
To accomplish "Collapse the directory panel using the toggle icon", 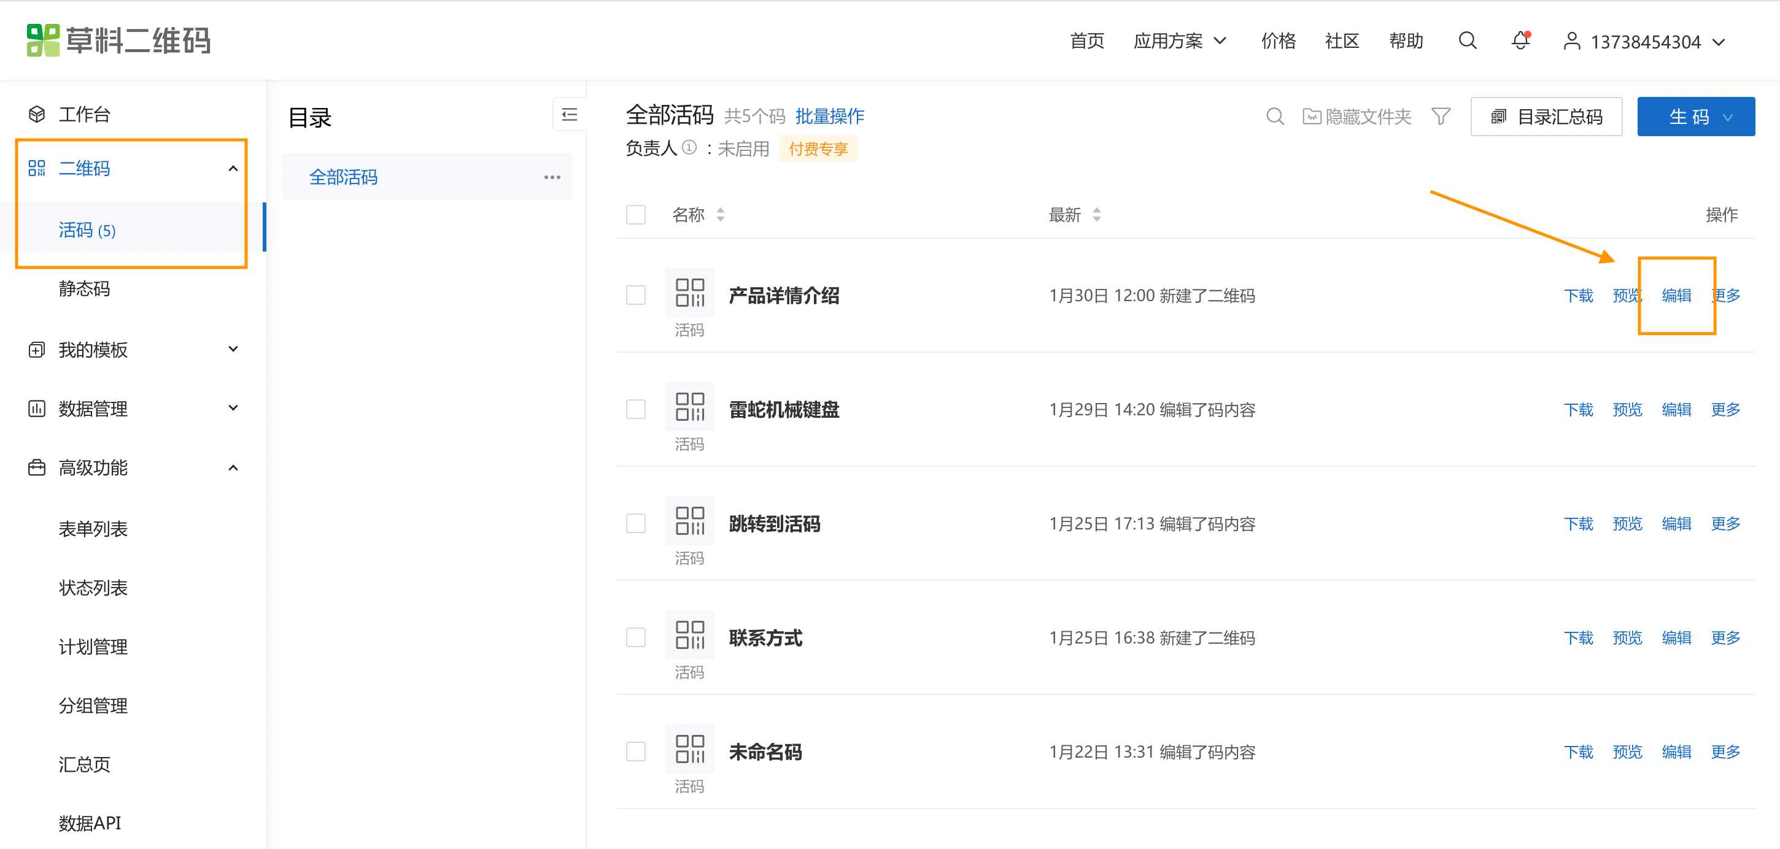I will 570,115.
